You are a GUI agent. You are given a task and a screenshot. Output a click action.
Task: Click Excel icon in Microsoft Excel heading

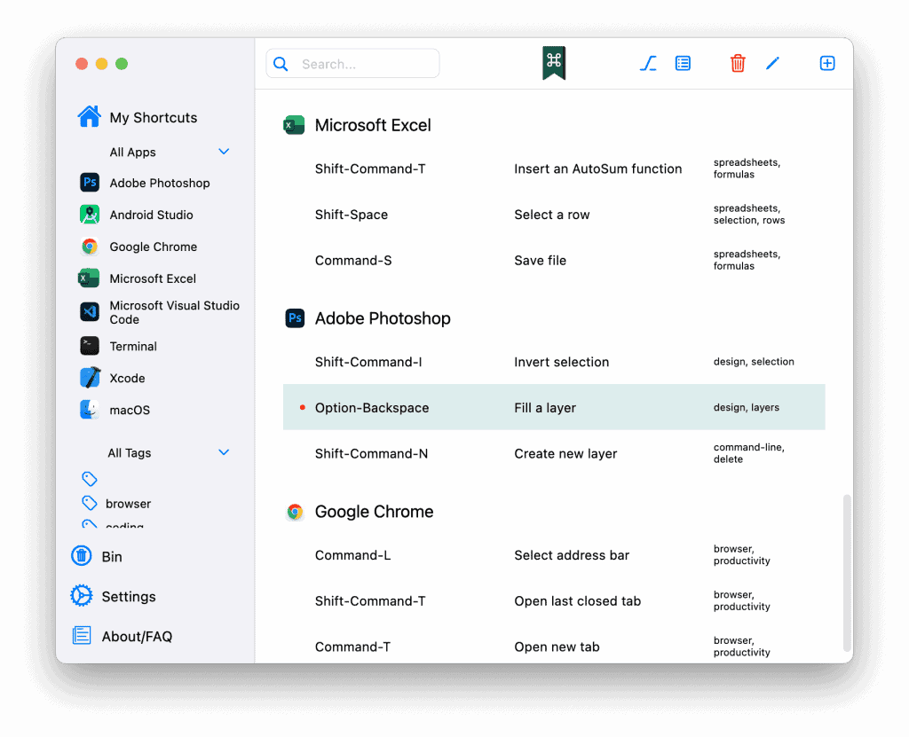[x=294, y=124]
